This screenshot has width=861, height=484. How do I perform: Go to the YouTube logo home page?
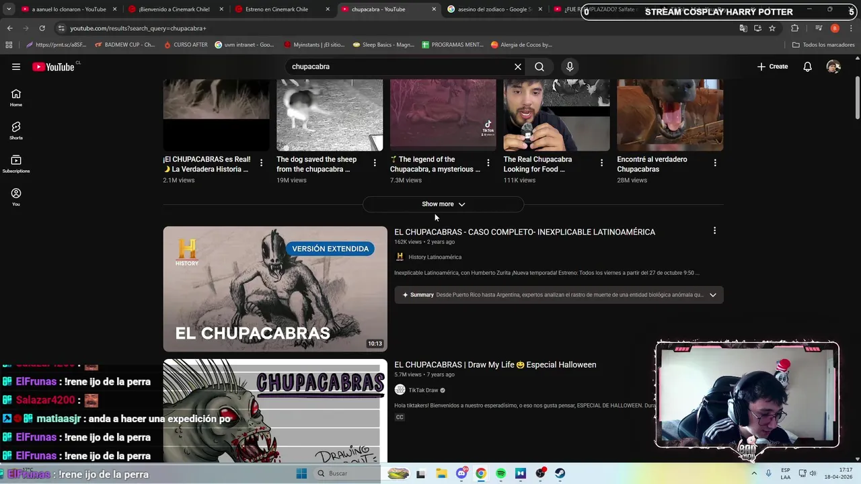pyautogui.click(x=53, y=67)
